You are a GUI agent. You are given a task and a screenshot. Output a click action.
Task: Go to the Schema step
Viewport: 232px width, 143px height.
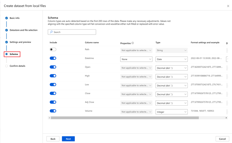click(x=14, y=54)
